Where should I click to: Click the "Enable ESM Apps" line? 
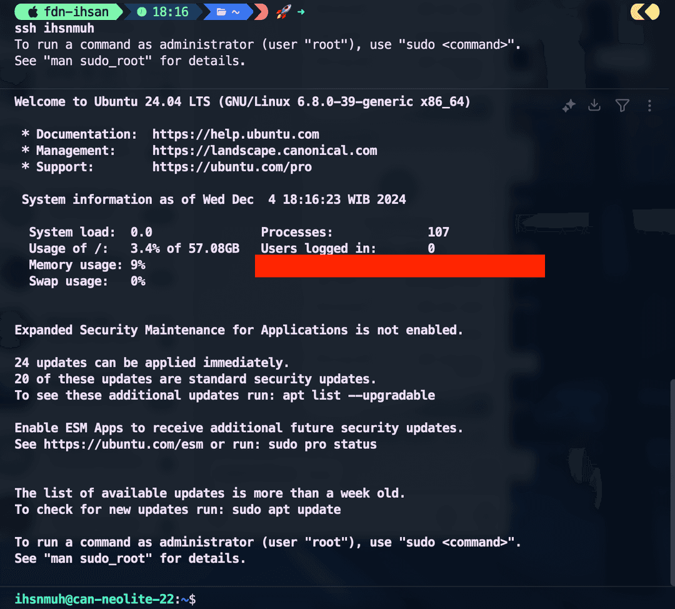click(x=239, y=428)
